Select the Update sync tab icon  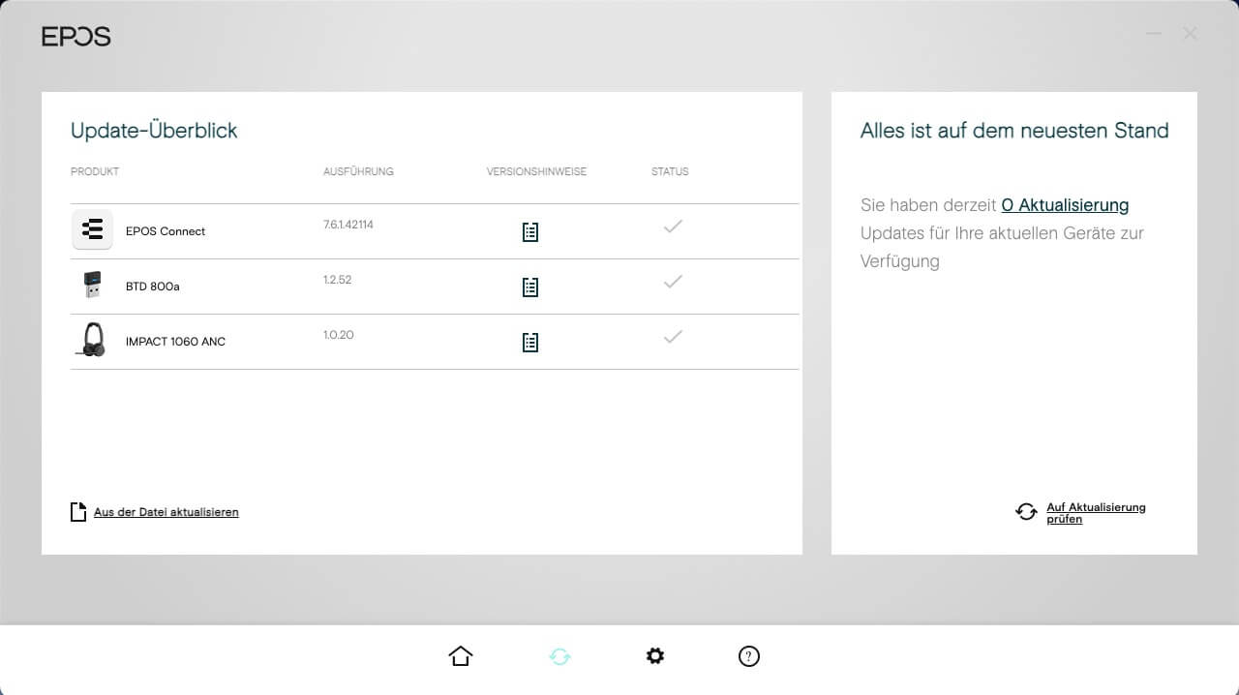coord(559,656)
